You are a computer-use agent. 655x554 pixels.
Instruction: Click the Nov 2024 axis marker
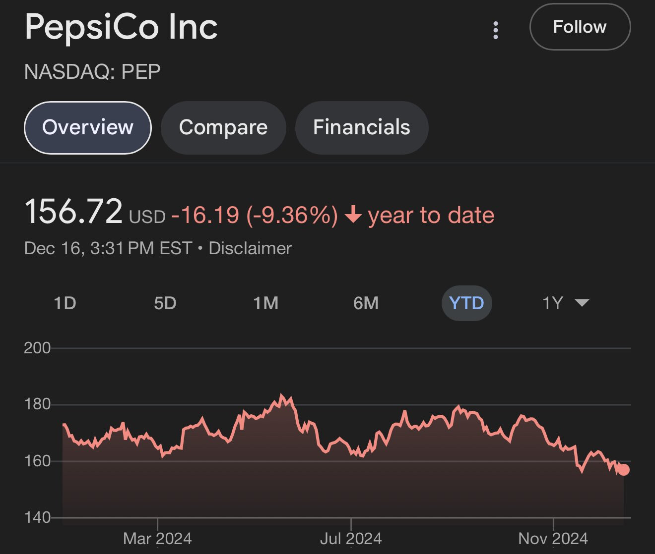click(553, 538)
